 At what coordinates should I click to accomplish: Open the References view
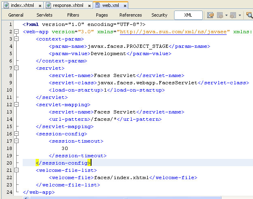click(x=130, y=15)
